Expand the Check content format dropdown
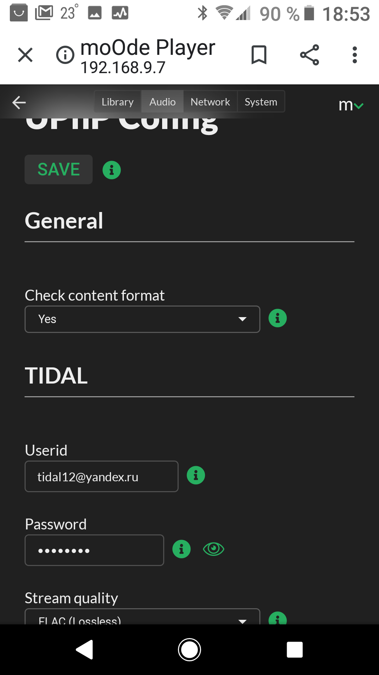 (x=142, y=319)
